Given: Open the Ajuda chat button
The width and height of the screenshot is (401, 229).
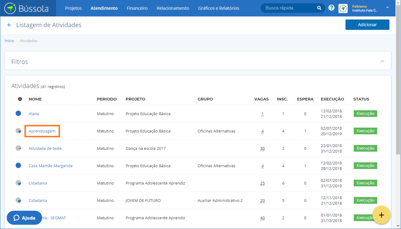Looking at the screenshot, I should pyautogui.click(x=24, y=218).
